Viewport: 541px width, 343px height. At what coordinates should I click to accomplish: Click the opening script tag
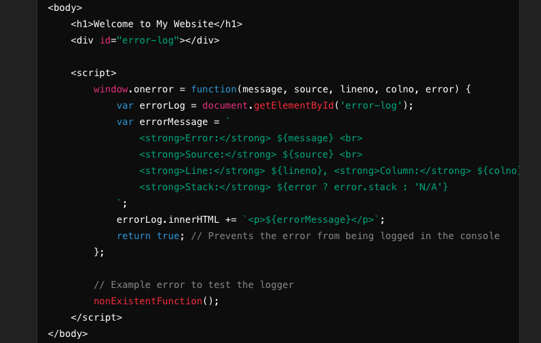(x=94, y=73)
